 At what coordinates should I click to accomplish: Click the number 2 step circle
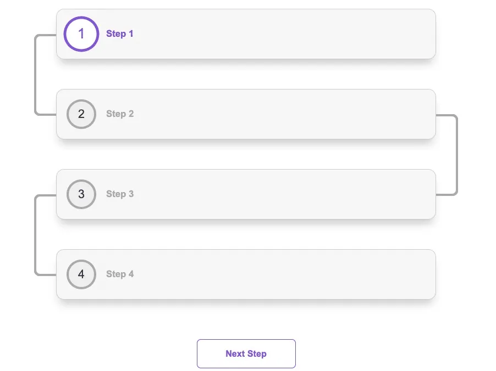click(x=81, y=114)
